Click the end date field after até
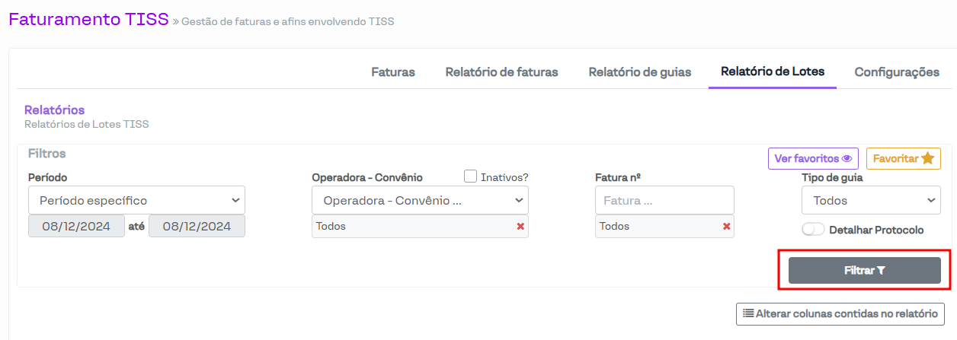This screenshot has height=340, width=957. click(x=197, y=226)
